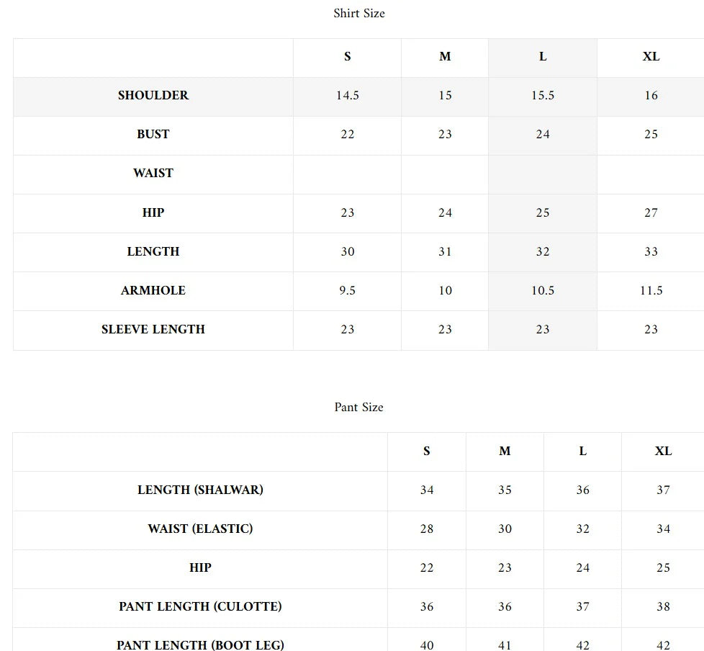Click the shoulder value 14.5 for size S
704x651 pixels.
point(348,96)
